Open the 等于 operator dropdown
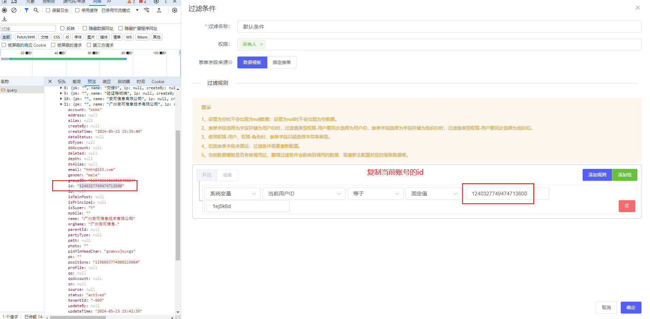 tap(375, 194)
